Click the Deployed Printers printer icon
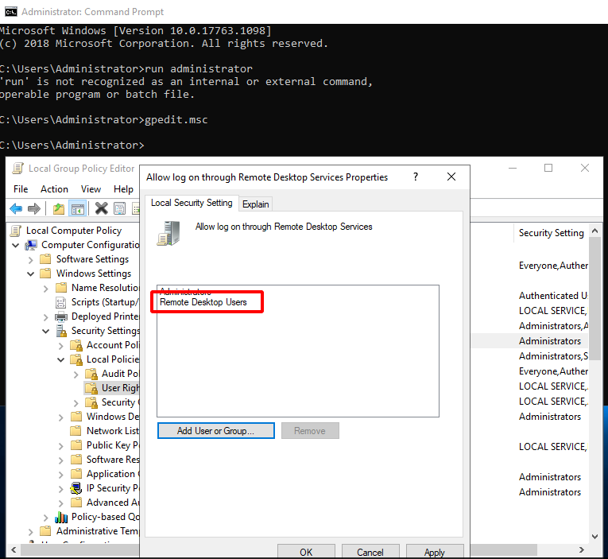The height and width of the screenshot is (559, 608). click(61, 316)
